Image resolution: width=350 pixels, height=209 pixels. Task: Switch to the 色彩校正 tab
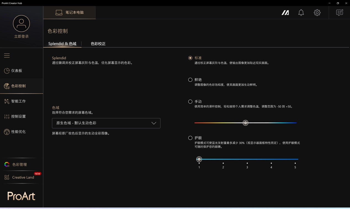(x=98, y=44)
